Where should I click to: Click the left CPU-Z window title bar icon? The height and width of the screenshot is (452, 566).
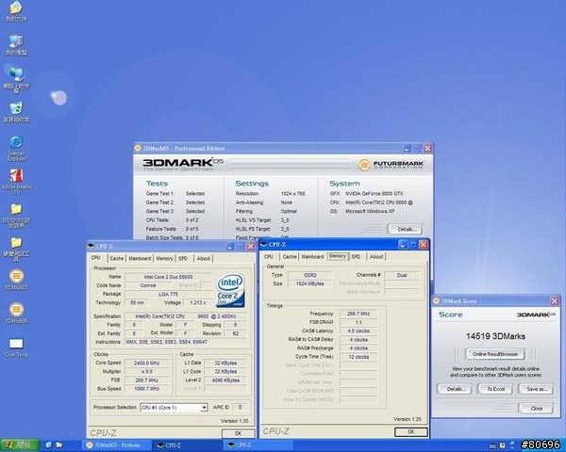[x=91, y=246]
